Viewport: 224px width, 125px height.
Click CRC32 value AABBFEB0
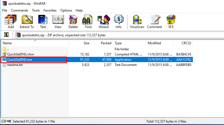point(183,65)
